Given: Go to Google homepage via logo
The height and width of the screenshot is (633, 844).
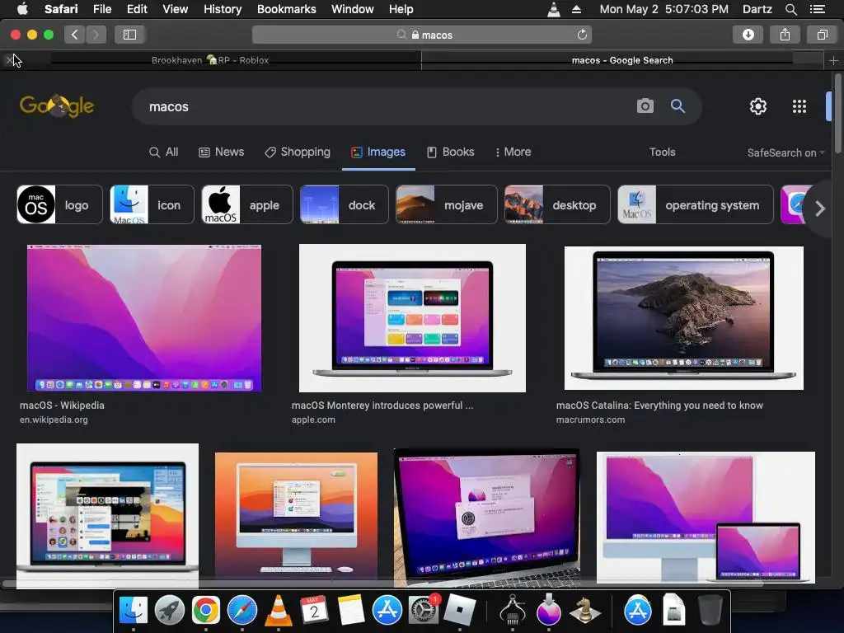Looking at the screenshot, I should click(57, 106).
